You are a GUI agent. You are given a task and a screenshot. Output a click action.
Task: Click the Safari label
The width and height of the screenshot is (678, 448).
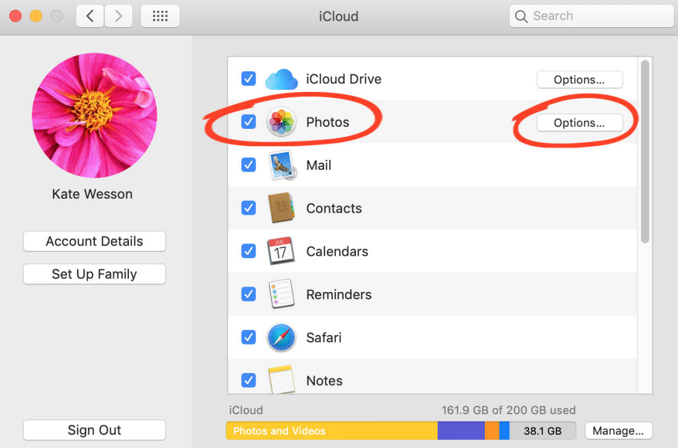(x=324, y=337)
